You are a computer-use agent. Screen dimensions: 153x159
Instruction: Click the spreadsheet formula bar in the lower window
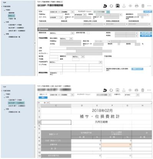(x=100, y=103)
